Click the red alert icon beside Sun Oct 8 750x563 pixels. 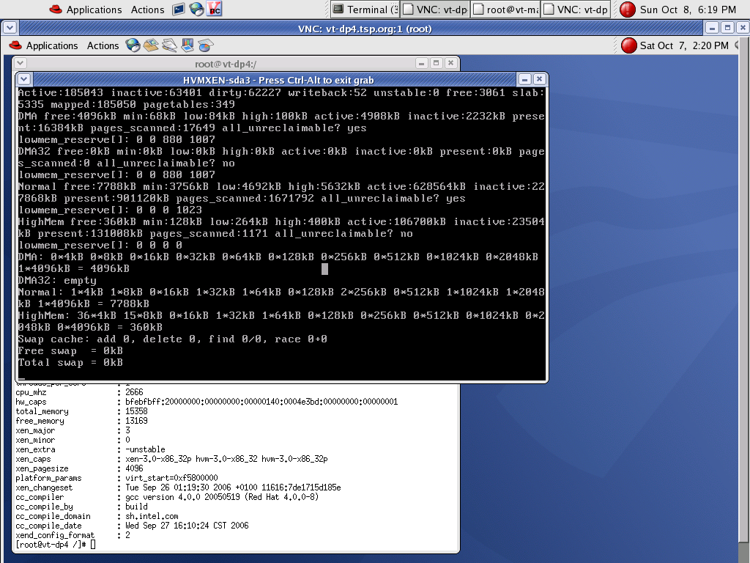click(x=628, y=10)
